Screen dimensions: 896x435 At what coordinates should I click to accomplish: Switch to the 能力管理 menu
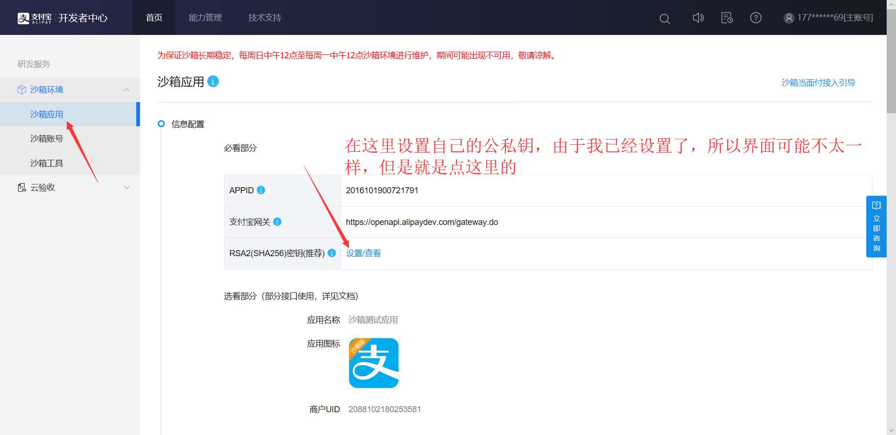click(x=205, y=17)
